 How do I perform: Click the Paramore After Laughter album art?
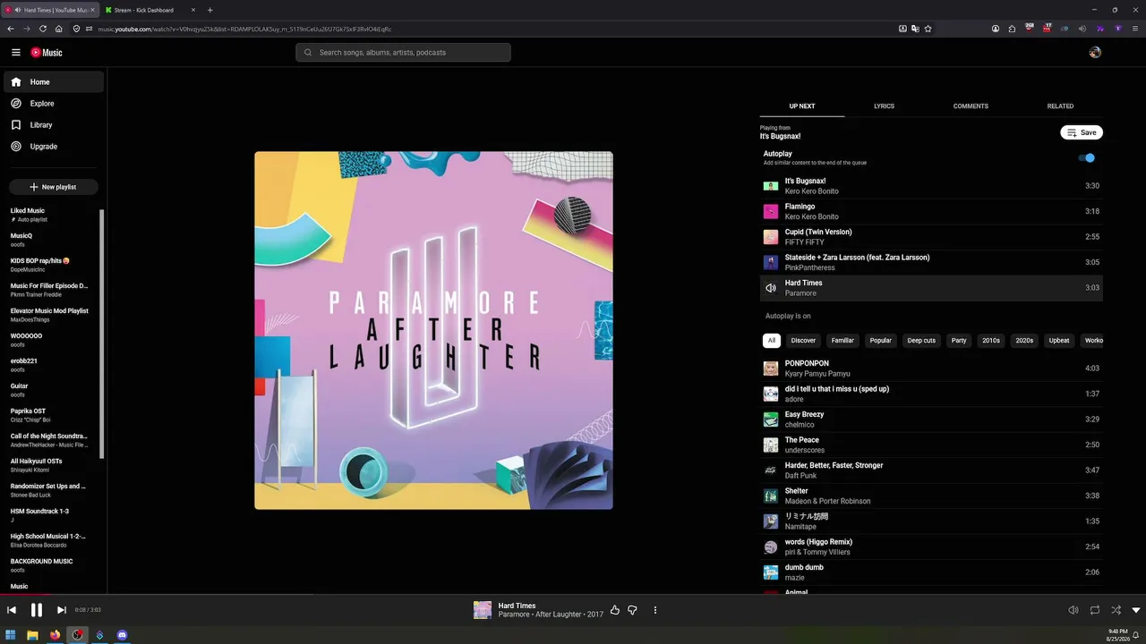pyautogui.click(x=433, y=330)
